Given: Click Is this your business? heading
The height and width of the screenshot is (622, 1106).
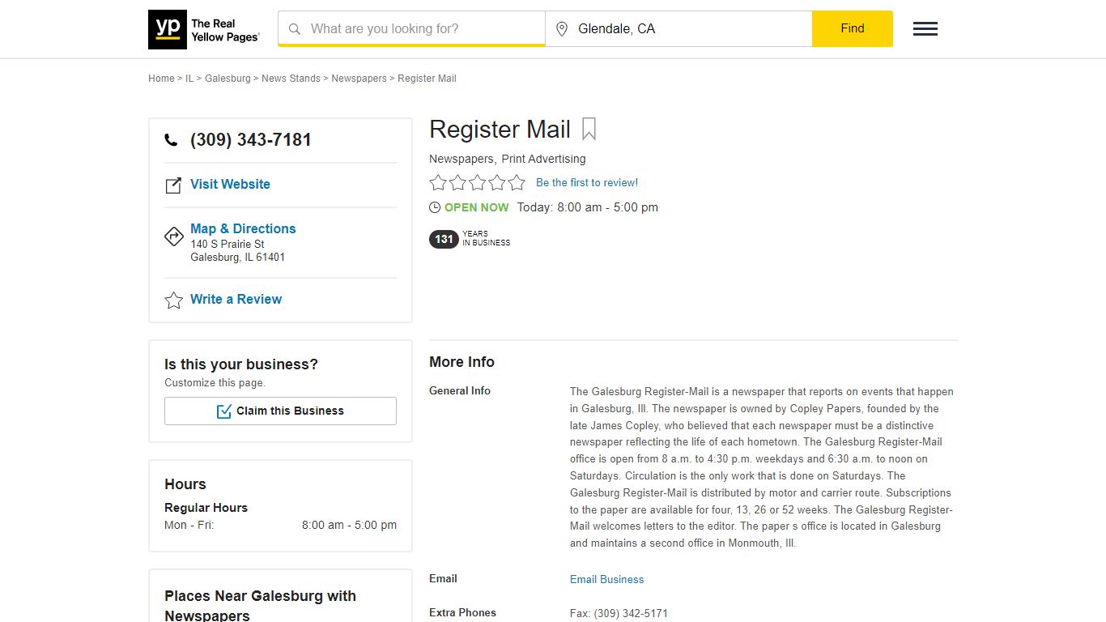Looking at the screenshot, I should (241, 364).
